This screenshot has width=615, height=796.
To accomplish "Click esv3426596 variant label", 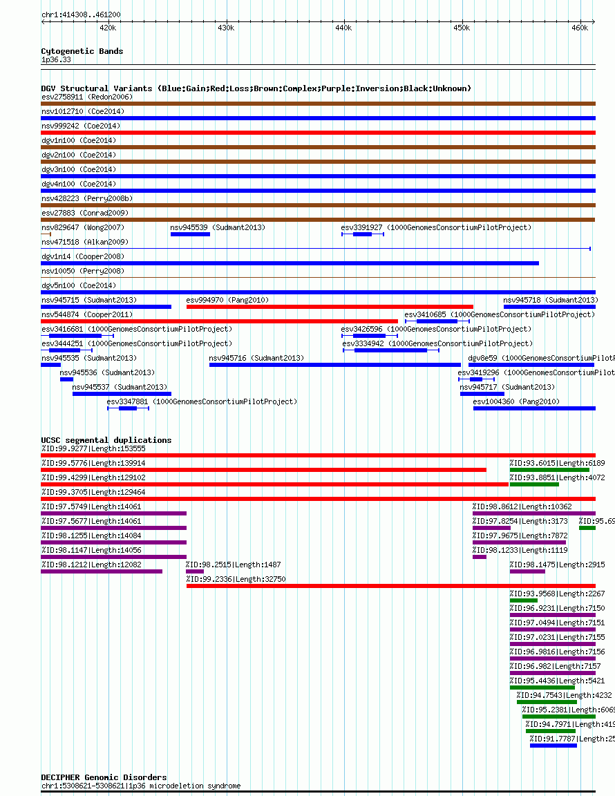I will [x=436, y=330].
